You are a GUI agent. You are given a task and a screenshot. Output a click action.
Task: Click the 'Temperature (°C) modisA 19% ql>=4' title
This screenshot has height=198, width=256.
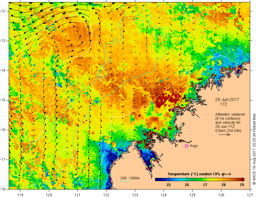199,174
